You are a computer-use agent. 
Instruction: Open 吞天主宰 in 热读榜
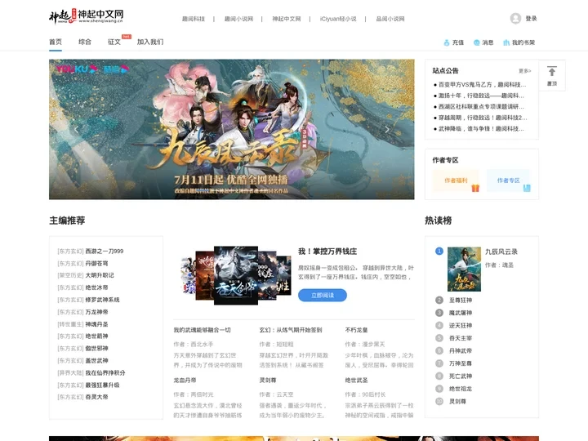(461, 338)
